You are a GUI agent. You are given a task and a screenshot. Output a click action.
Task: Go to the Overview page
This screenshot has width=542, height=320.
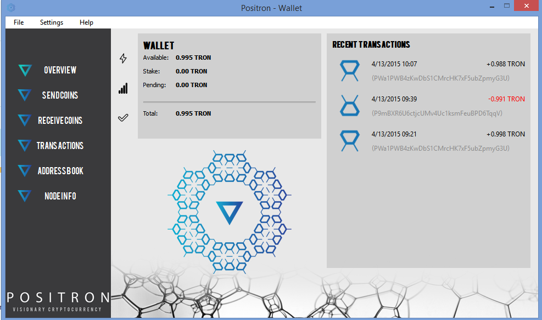pyautogui.click(x=60, y=70)
